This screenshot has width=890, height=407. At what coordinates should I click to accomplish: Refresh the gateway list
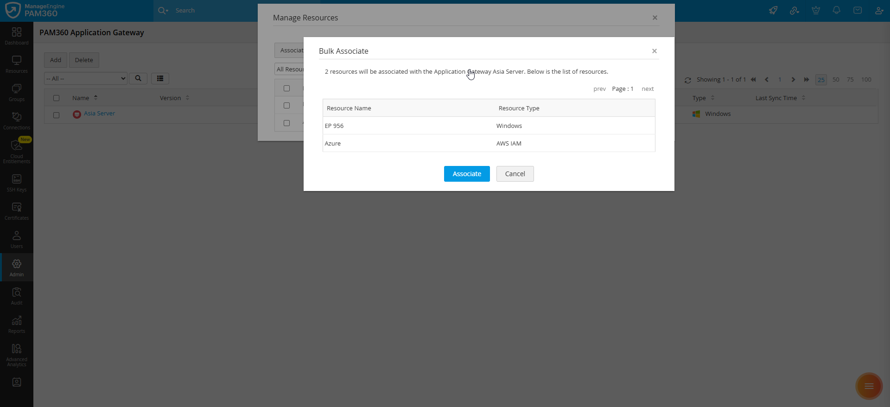pos(688,80)
